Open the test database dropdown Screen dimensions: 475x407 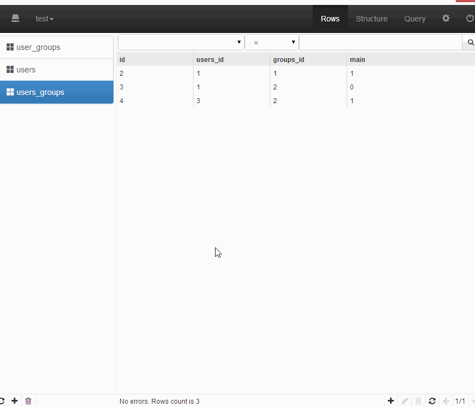(x=44, y=19)
